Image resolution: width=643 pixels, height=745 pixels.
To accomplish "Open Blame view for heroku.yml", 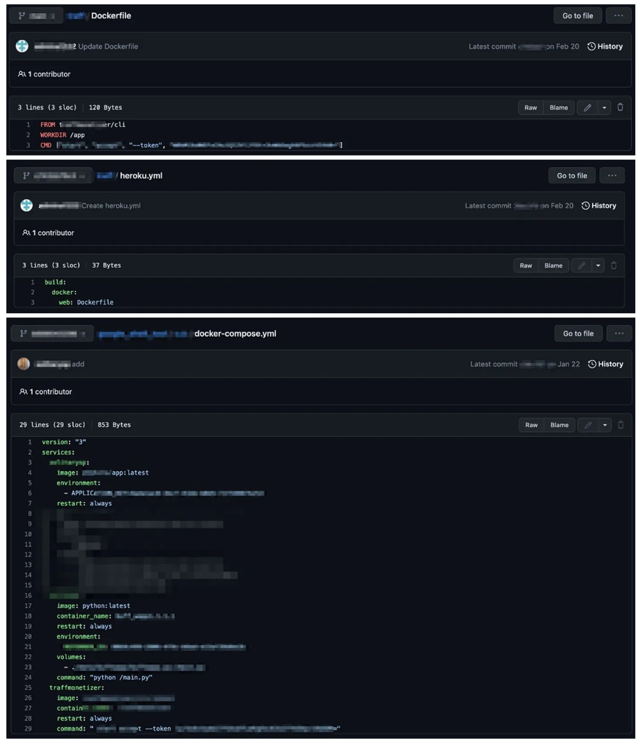I will [x=553, y=265].
